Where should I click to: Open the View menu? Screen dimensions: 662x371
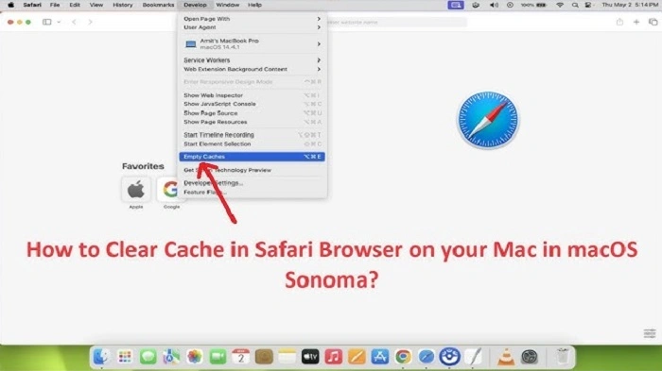pos(96,5)
